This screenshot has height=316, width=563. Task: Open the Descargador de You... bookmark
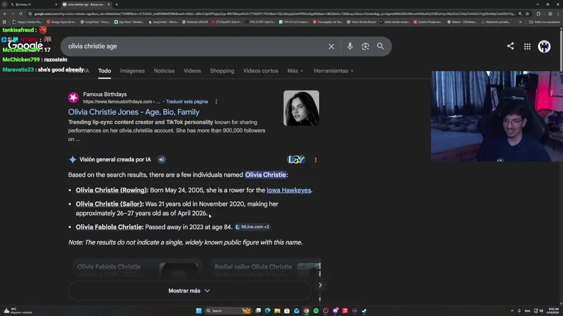328,22
